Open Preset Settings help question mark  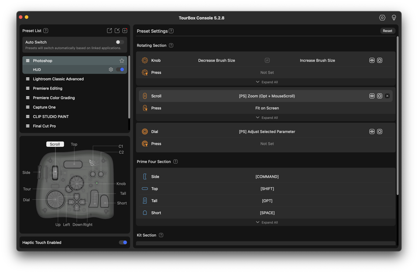[x=171, y=31]
